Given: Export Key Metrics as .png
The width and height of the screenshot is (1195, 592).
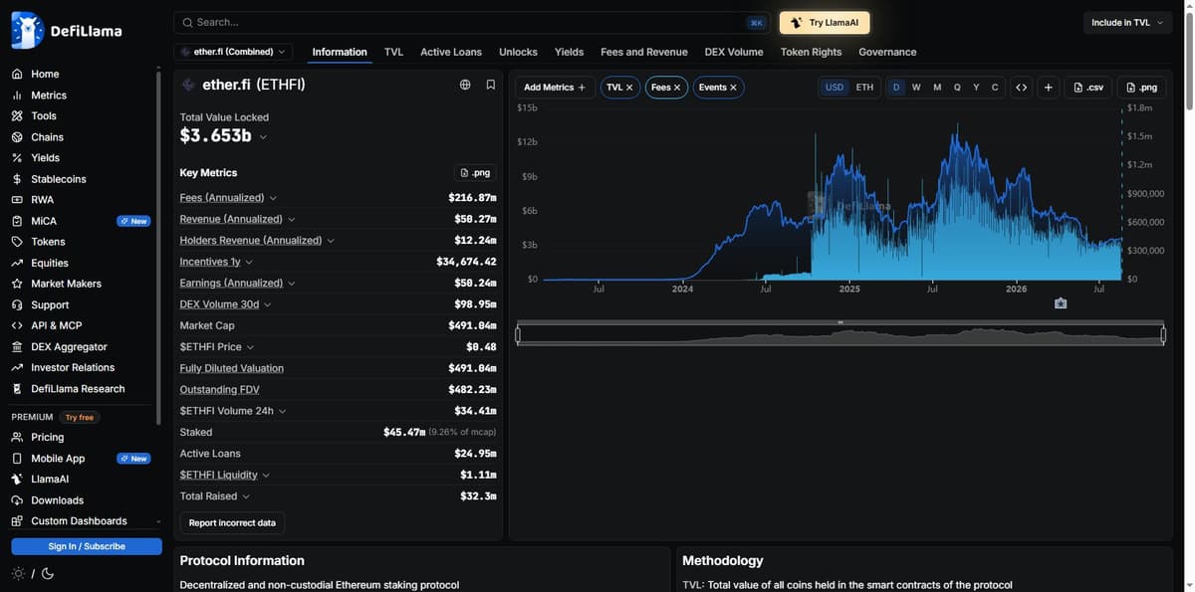Looking at the screenshot, I should coord(475,173).
